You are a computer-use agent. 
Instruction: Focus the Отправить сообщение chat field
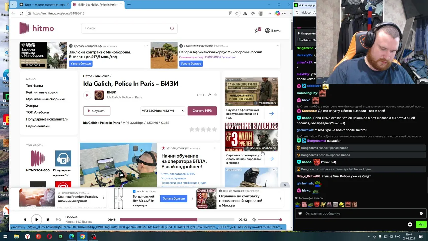360,213
